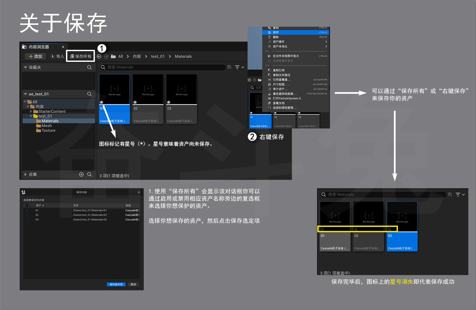476x310 pixels.
Task: Click the 保存选中项 button
Action: point(116,284)
